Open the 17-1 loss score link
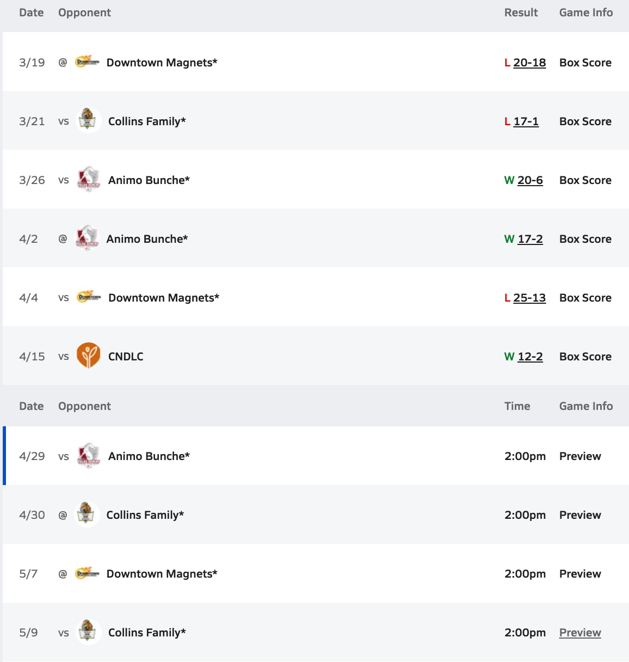 (526, 121)
